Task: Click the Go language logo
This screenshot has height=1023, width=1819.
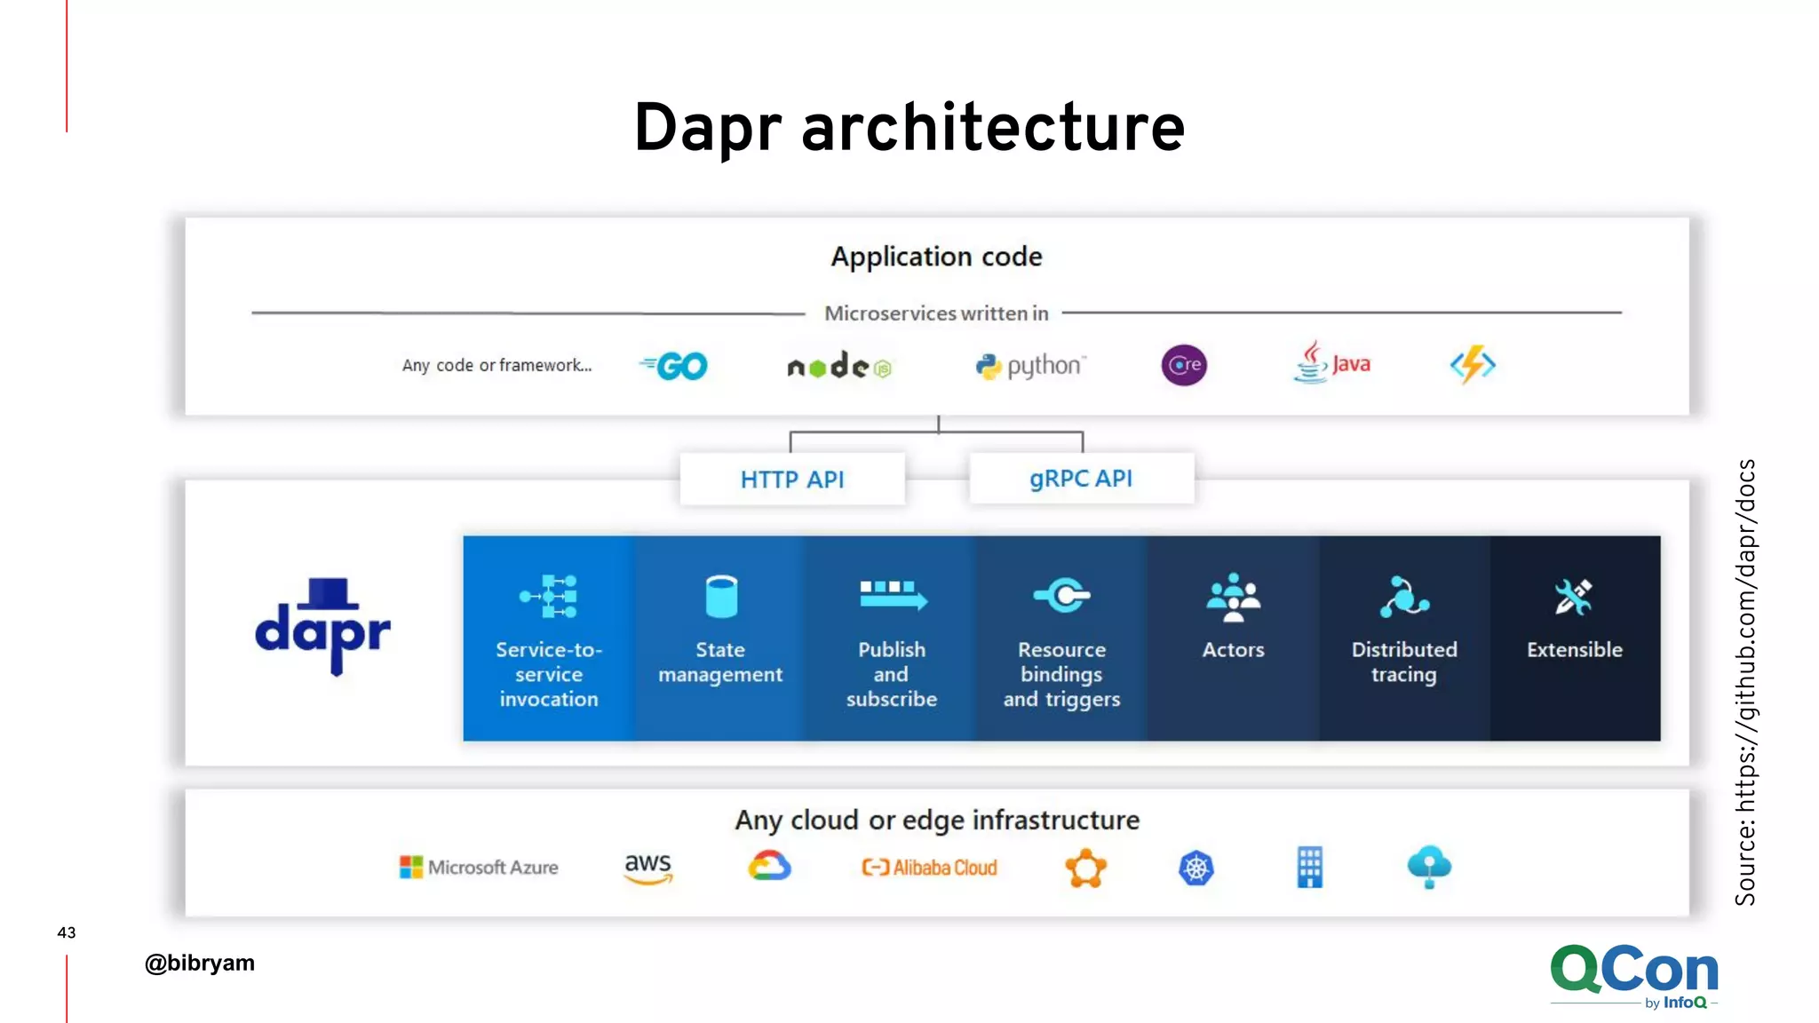Action: click(674, 366)
